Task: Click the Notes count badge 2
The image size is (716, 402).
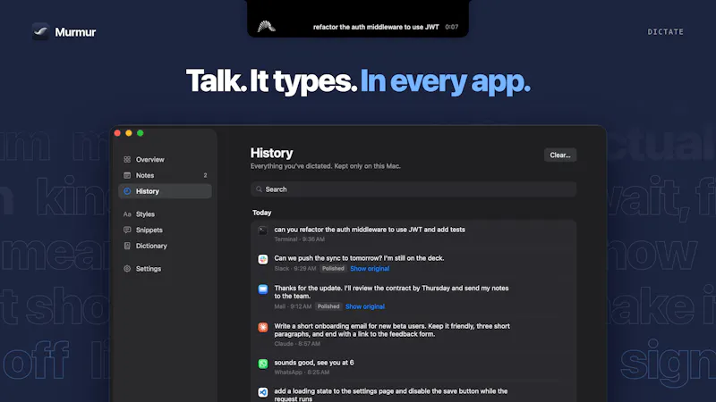Action: [x=205, y=175]
